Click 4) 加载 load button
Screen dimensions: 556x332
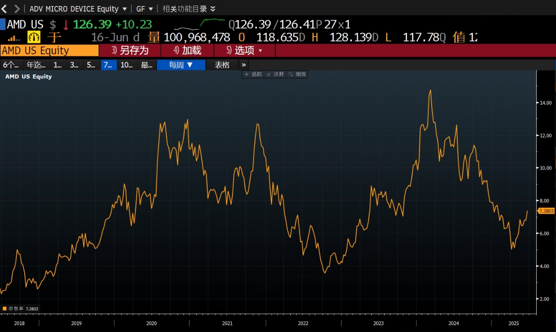coord(187,50)
